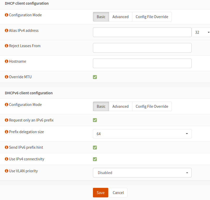
Task: Switch DHCP client configuration to Advanced
Action: pyautogui.click(x=120, y=17)
